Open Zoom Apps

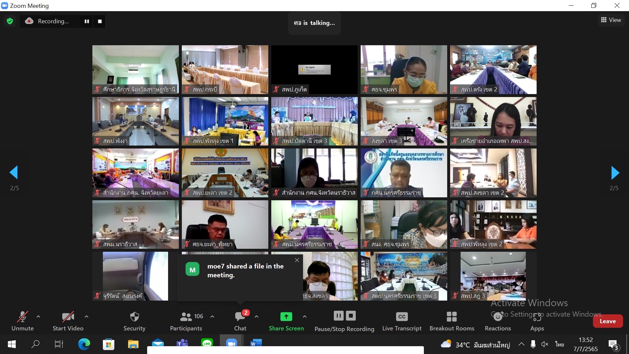coord(537,321)
